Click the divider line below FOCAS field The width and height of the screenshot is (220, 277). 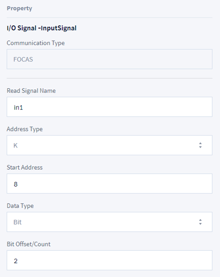(x=109, y=78)
